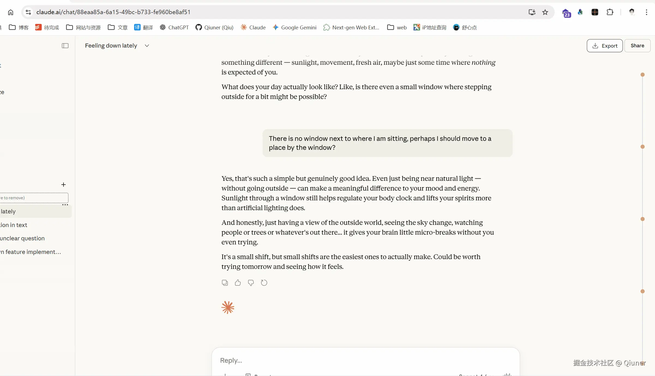Click the browser home icon
This screenshot has width=655, height=376.
coord(11,12)
